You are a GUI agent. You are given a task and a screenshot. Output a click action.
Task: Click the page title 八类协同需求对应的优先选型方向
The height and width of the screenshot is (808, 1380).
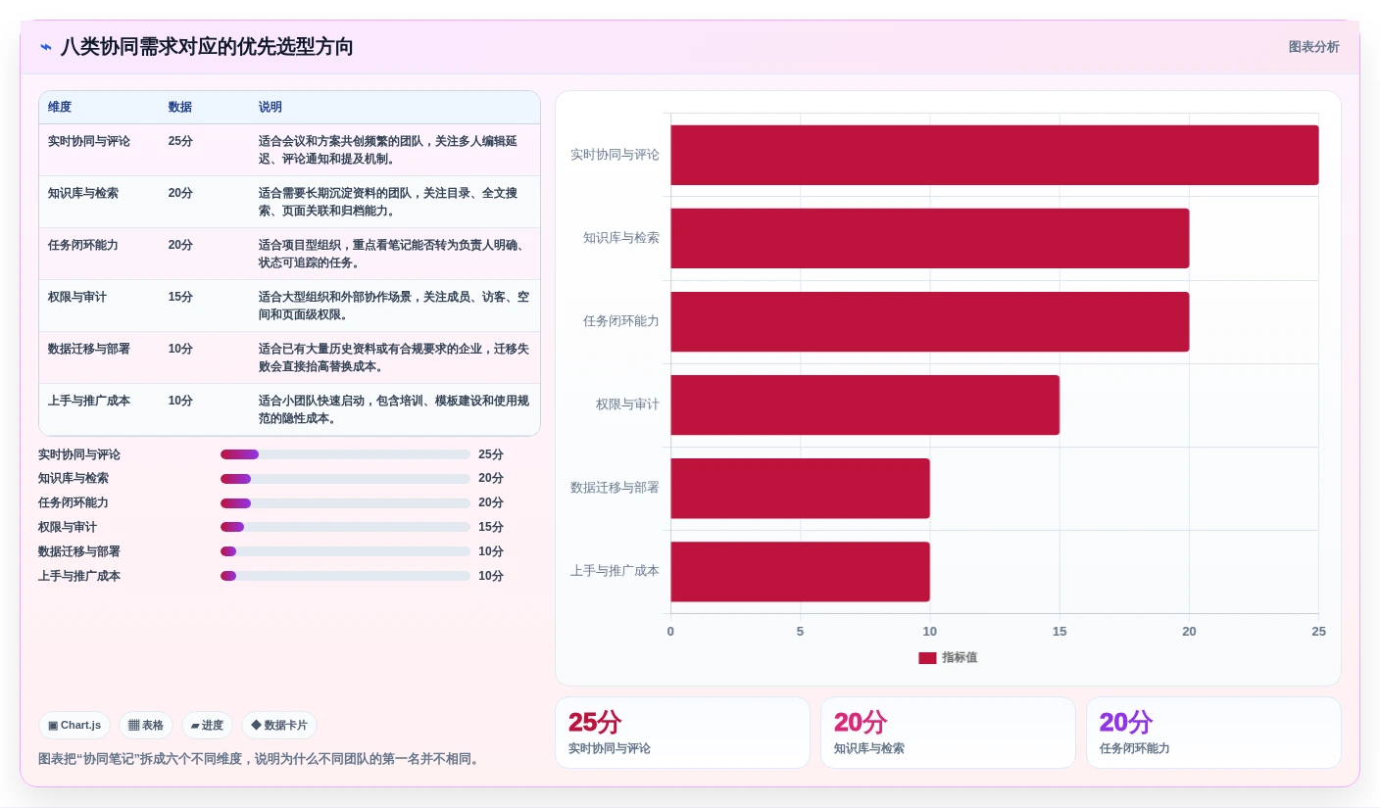pos(207,47)
